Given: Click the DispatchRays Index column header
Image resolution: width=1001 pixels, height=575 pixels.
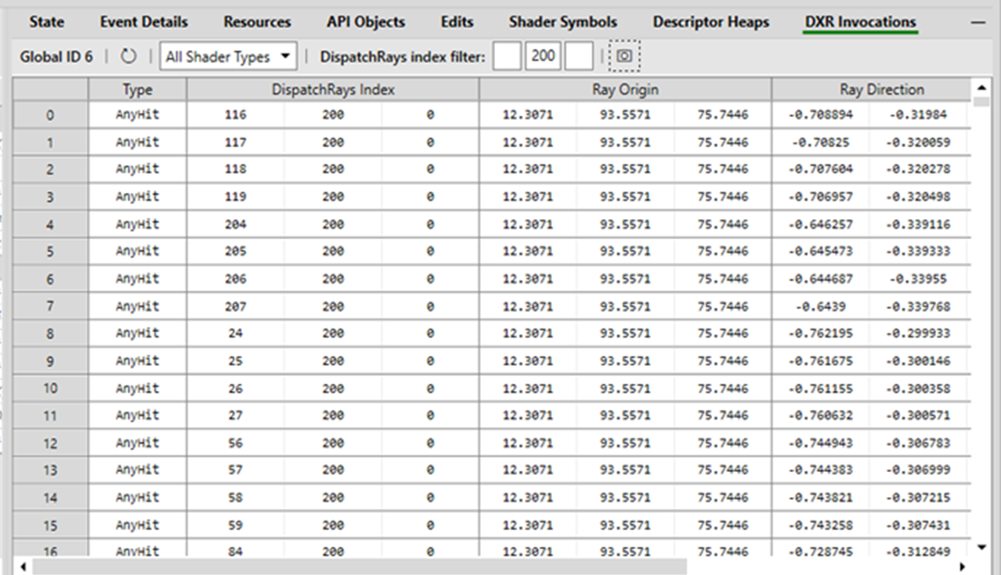Looking at the screenshot, I should tap(332, 89).
